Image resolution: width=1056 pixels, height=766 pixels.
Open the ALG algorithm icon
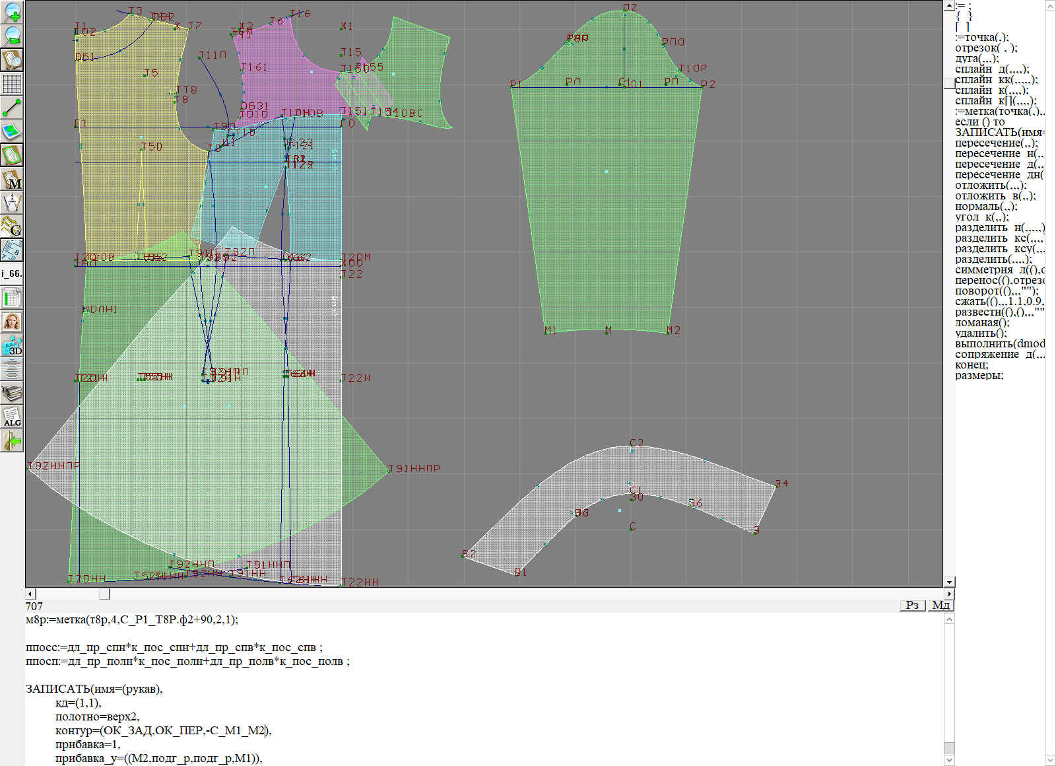(x=12, y=417)
